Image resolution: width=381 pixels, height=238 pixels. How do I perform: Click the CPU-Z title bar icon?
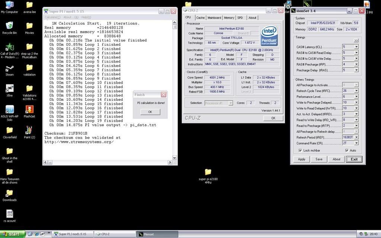pyautogui.click(x=185, y=10)
